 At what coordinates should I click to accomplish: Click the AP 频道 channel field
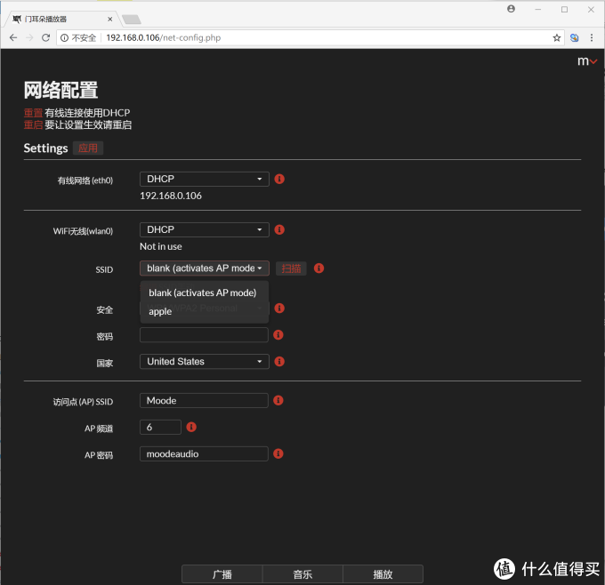pyautogui.click(x=160, y=427)
